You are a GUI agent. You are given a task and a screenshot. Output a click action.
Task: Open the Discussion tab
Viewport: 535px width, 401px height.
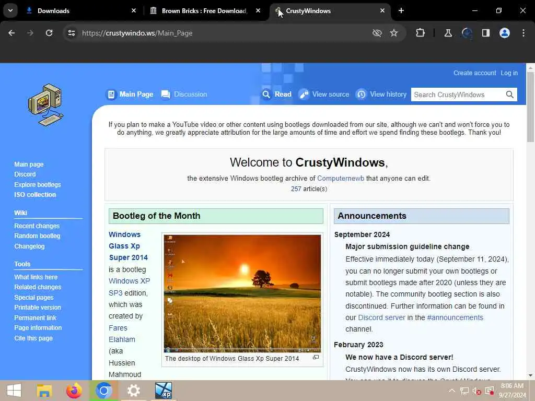[190, 95]
